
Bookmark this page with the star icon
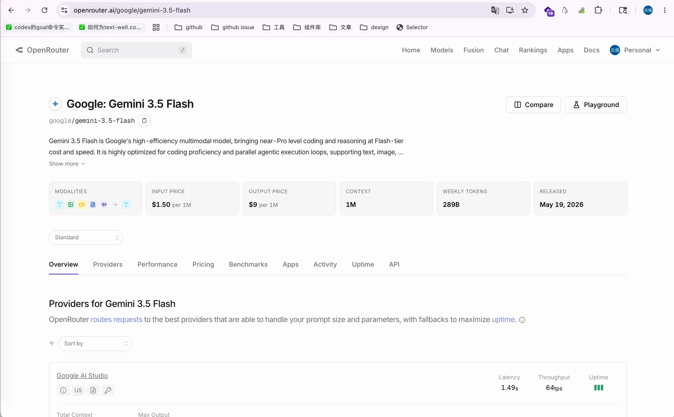(x=525, y=10)
